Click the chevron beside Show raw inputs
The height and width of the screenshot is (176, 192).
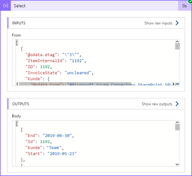point(177,23)
